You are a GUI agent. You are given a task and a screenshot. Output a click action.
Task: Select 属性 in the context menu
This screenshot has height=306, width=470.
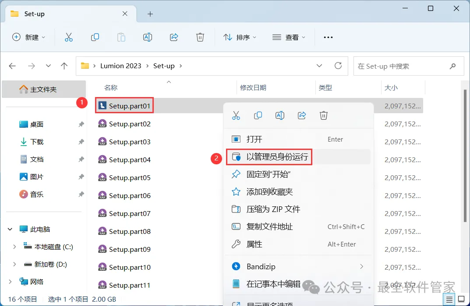[x=298, y=244]
